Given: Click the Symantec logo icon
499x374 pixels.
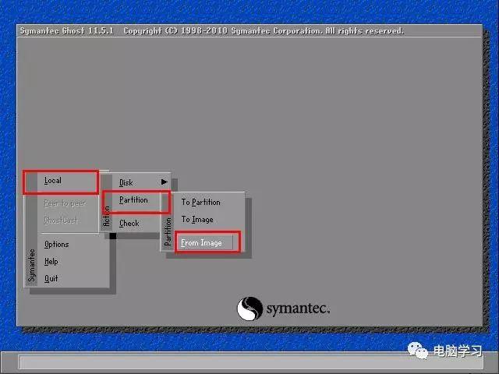Looking at the screenshot, I should (x=249, y=309).
